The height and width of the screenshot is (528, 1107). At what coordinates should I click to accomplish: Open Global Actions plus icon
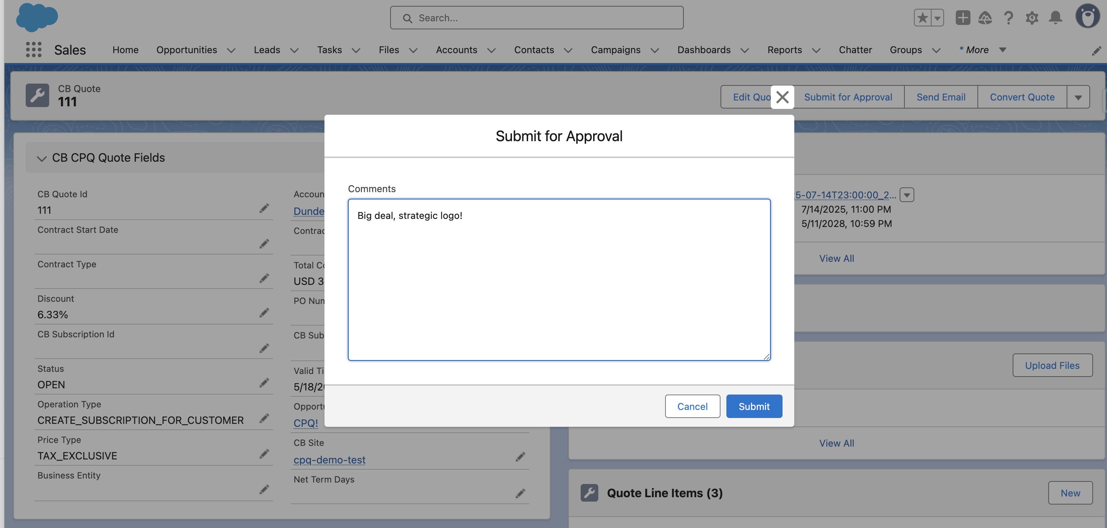(963, 18)
